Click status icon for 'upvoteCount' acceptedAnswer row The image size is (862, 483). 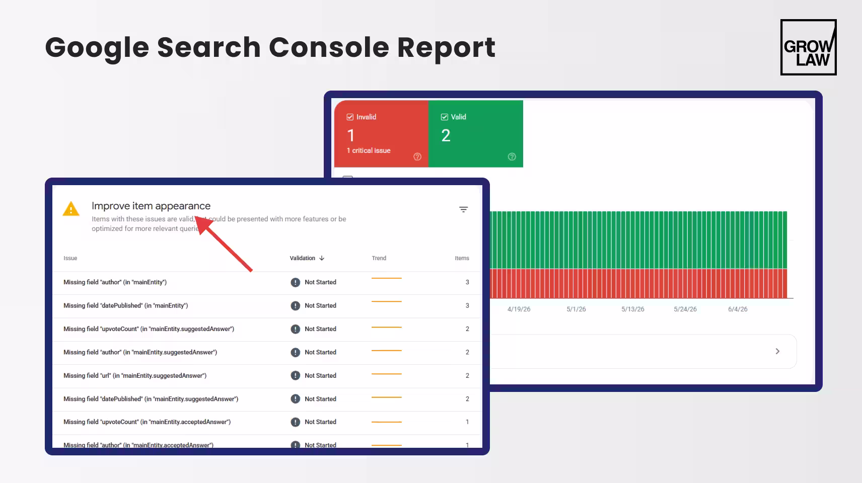click(296, 422)
